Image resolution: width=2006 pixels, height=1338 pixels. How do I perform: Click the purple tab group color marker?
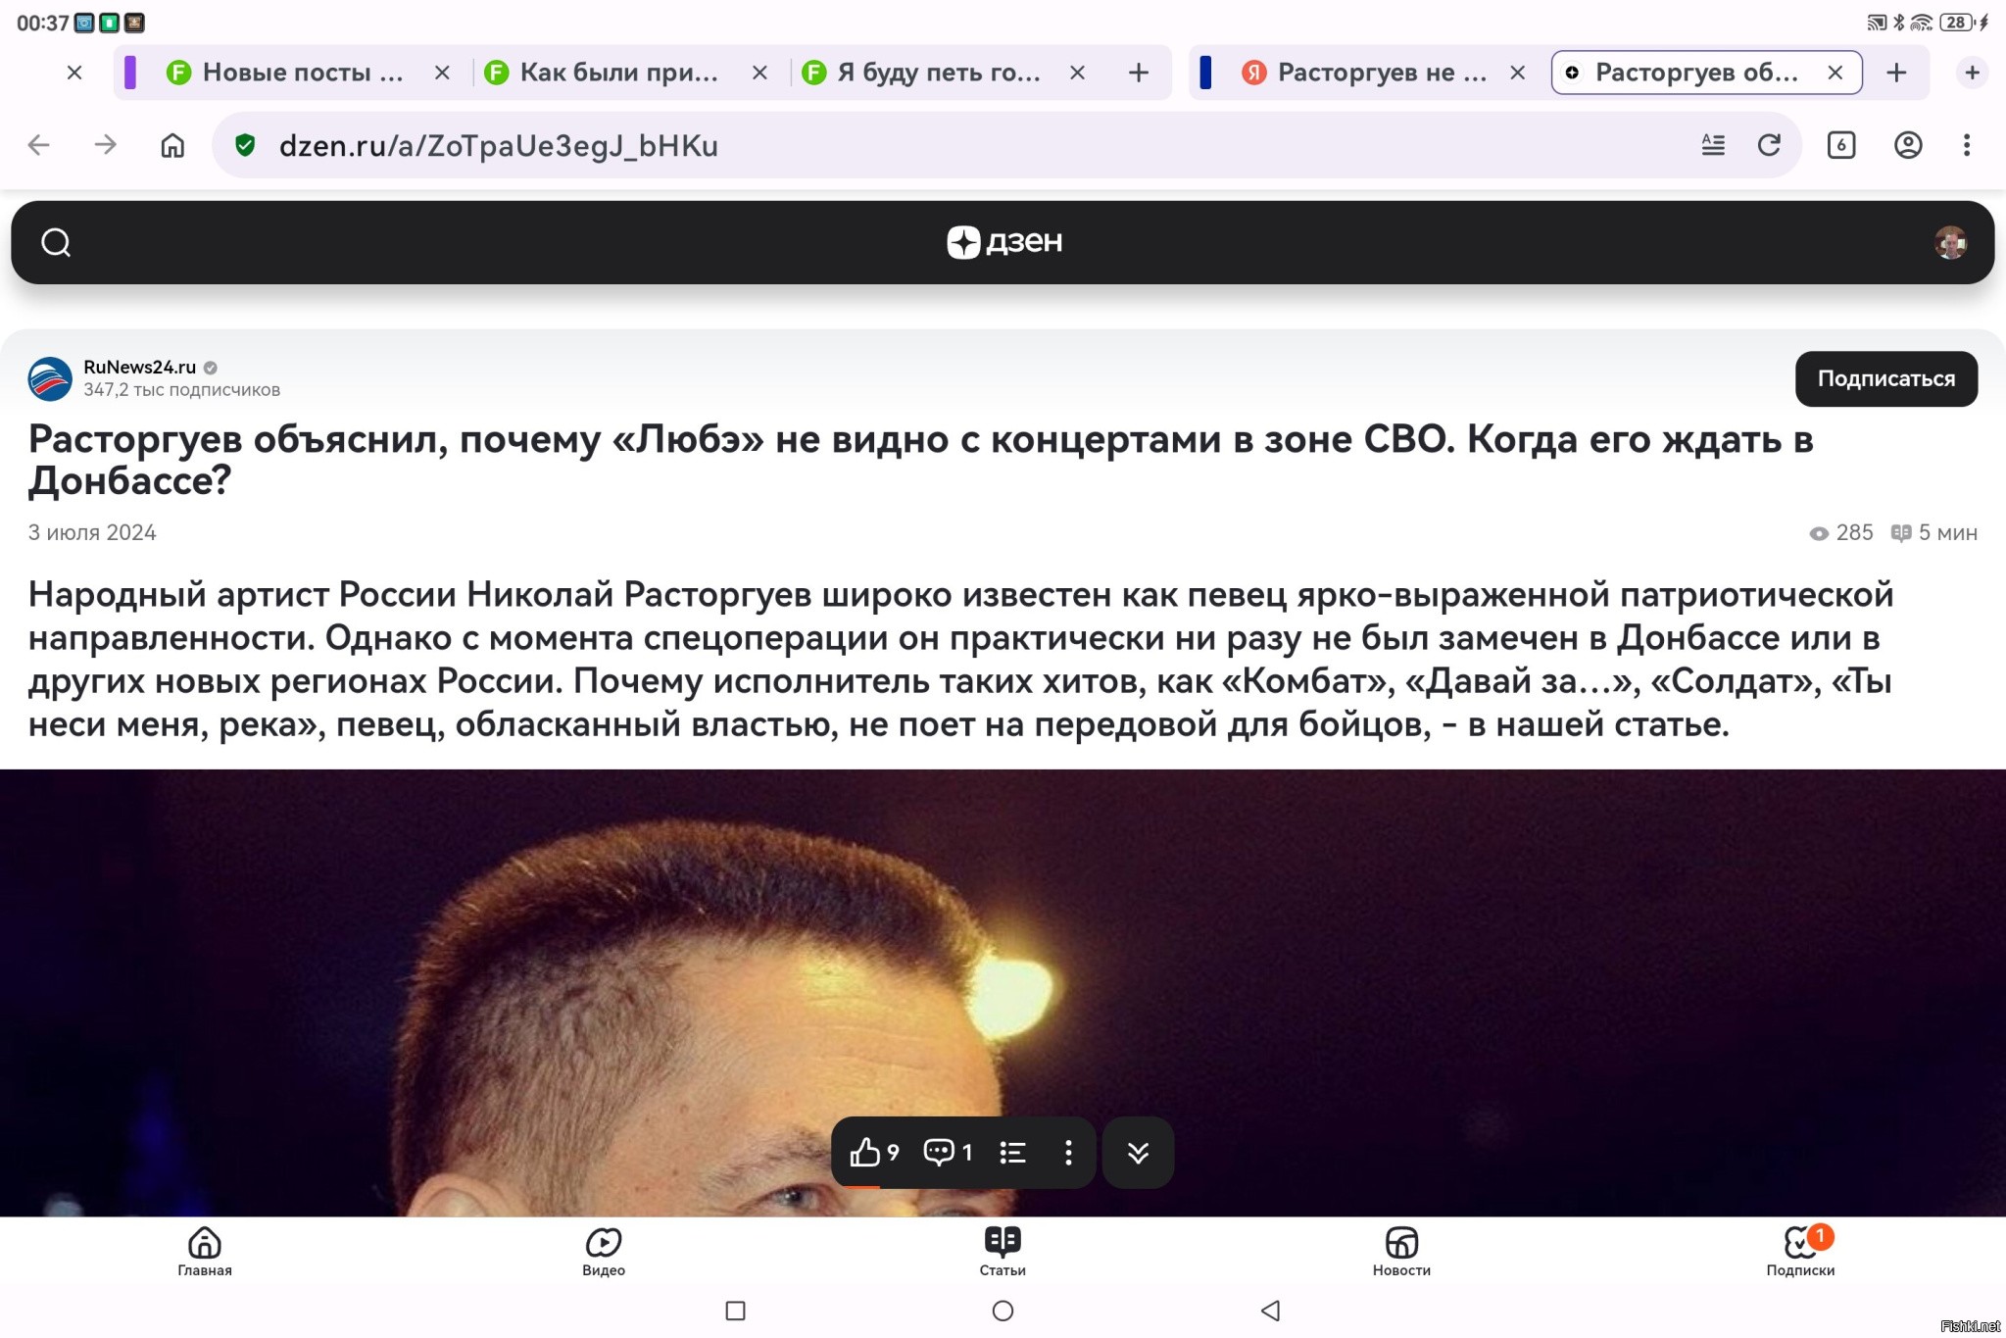click(130, 73)
